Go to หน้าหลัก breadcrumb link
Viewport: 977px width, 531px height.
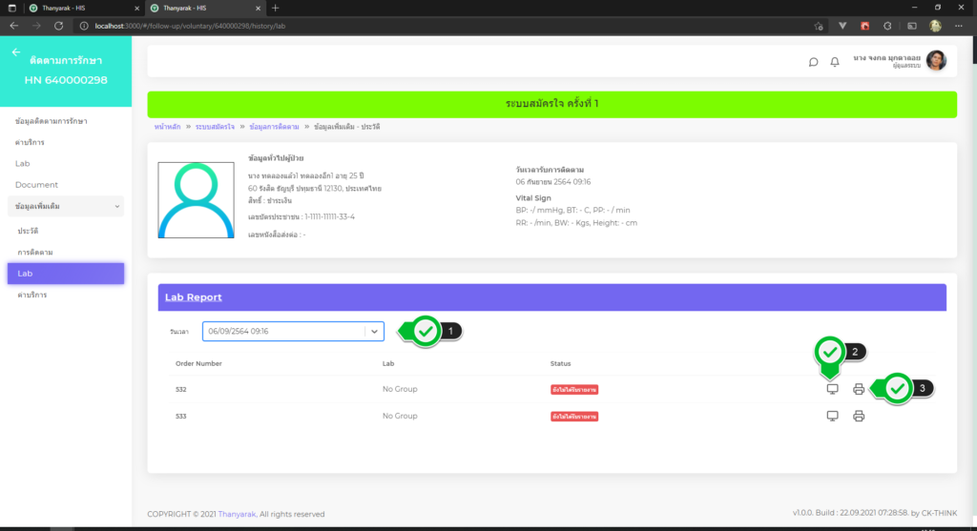click(x=167, y=127)
